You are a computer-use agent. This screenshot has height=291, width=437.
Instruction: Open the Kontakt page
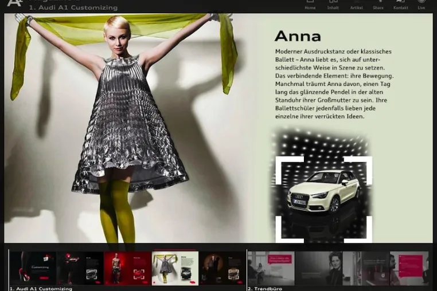click(x=400, y=5)
